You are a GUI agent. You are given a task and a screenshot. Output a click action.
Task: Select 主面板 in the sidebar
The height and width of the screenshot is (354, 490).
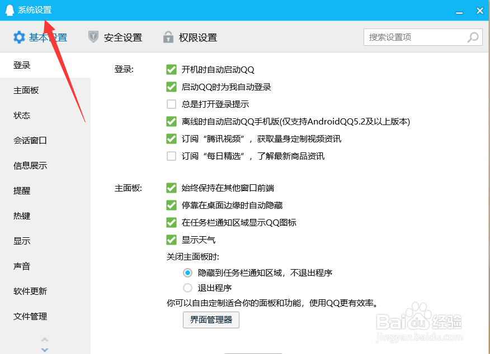tap(45, 90)
